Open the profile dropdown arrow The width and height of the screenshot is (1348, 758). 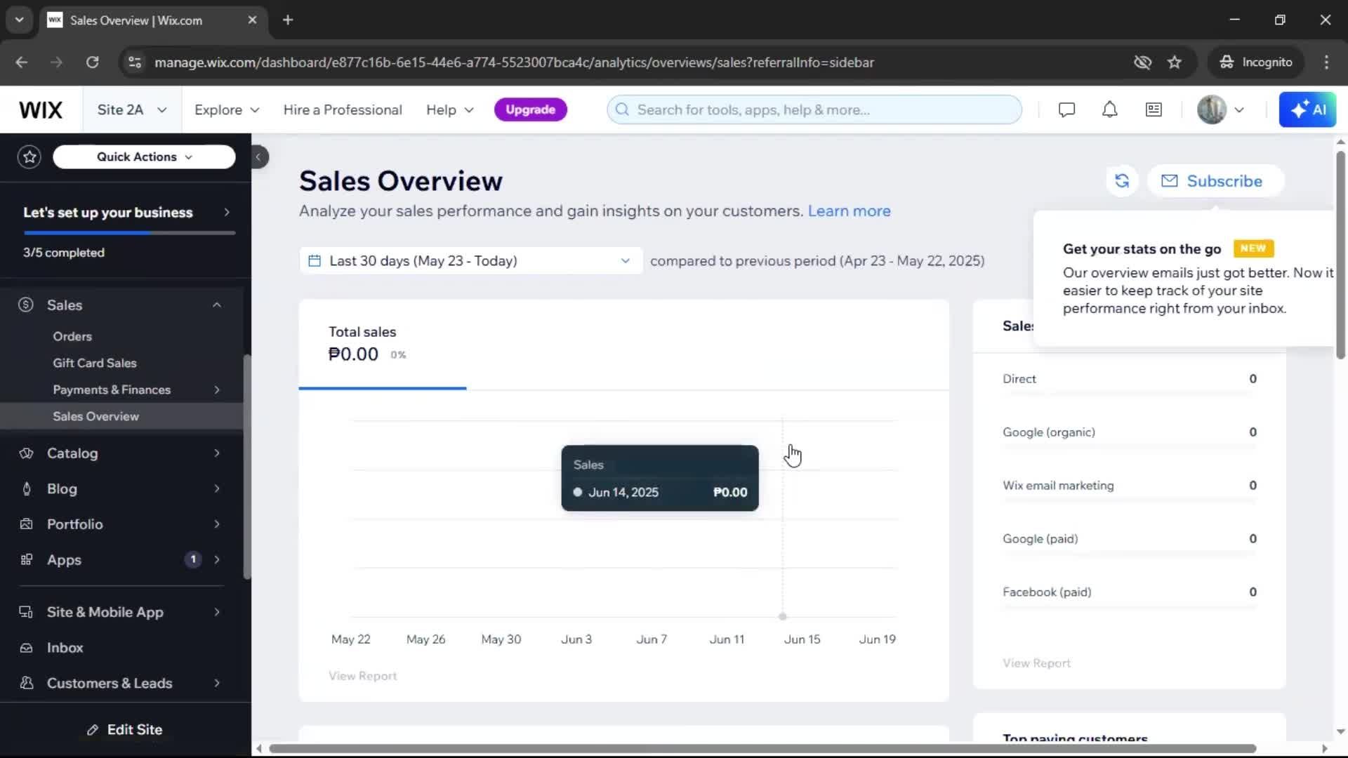tap(1239, 109)
